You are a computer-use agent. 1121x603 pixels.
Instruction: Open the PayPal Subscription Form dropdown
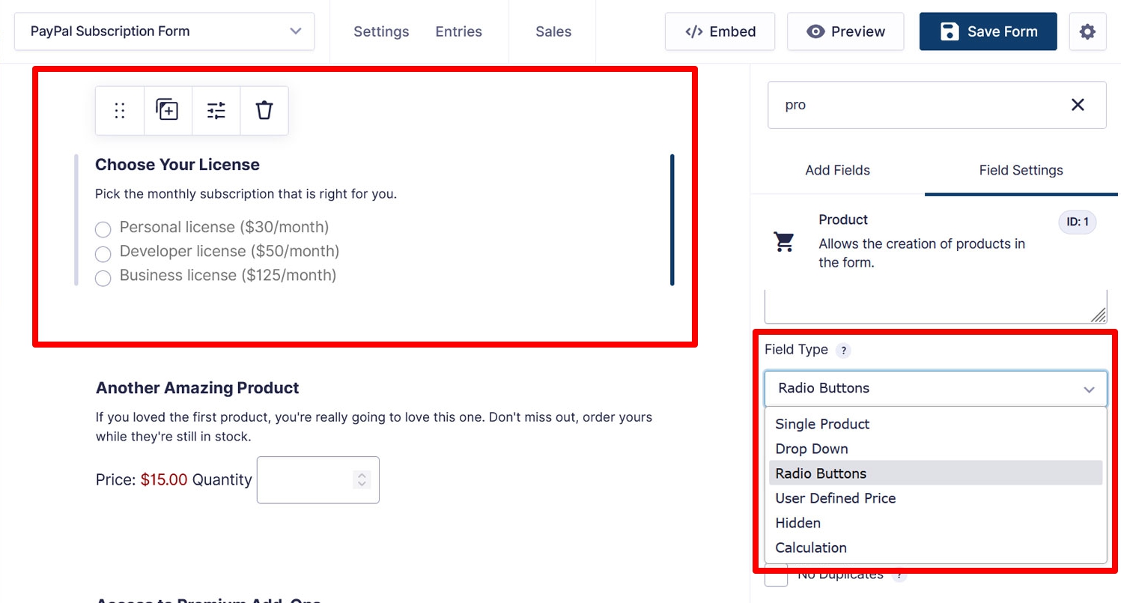tap(165, 31)
